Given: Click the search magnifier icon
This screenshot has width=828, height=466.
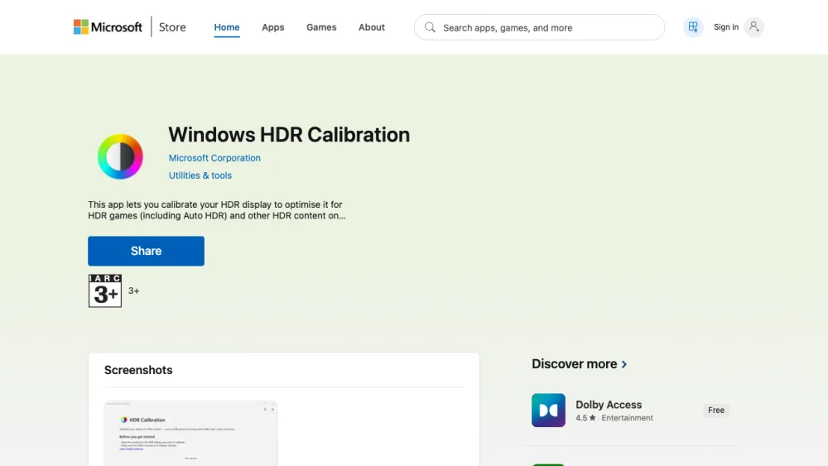Looking at the screenshot, I should 430,27.
